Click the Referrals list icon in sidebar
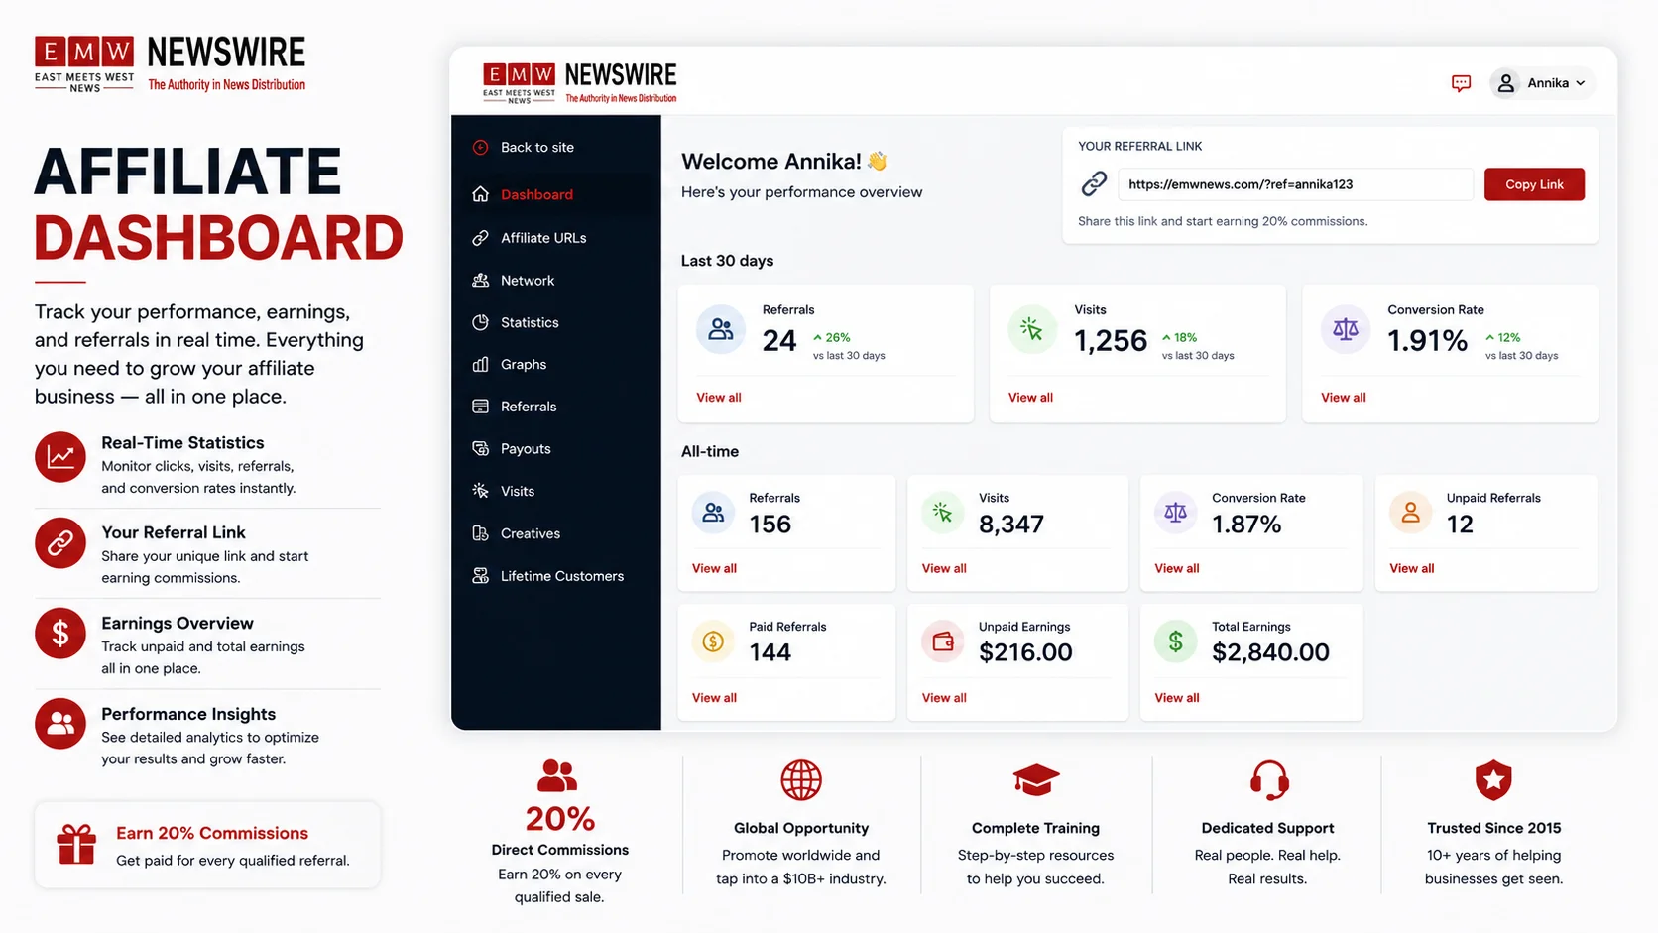Screen dimensions: 1658x933 click(x=481, y=407)
